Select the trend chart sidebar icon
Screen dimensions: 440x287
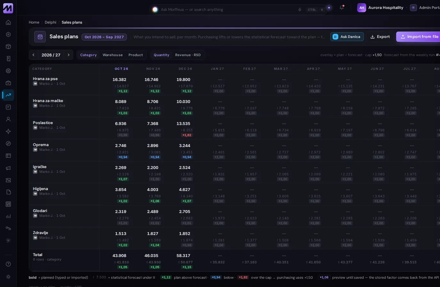(x=8, y=95)
